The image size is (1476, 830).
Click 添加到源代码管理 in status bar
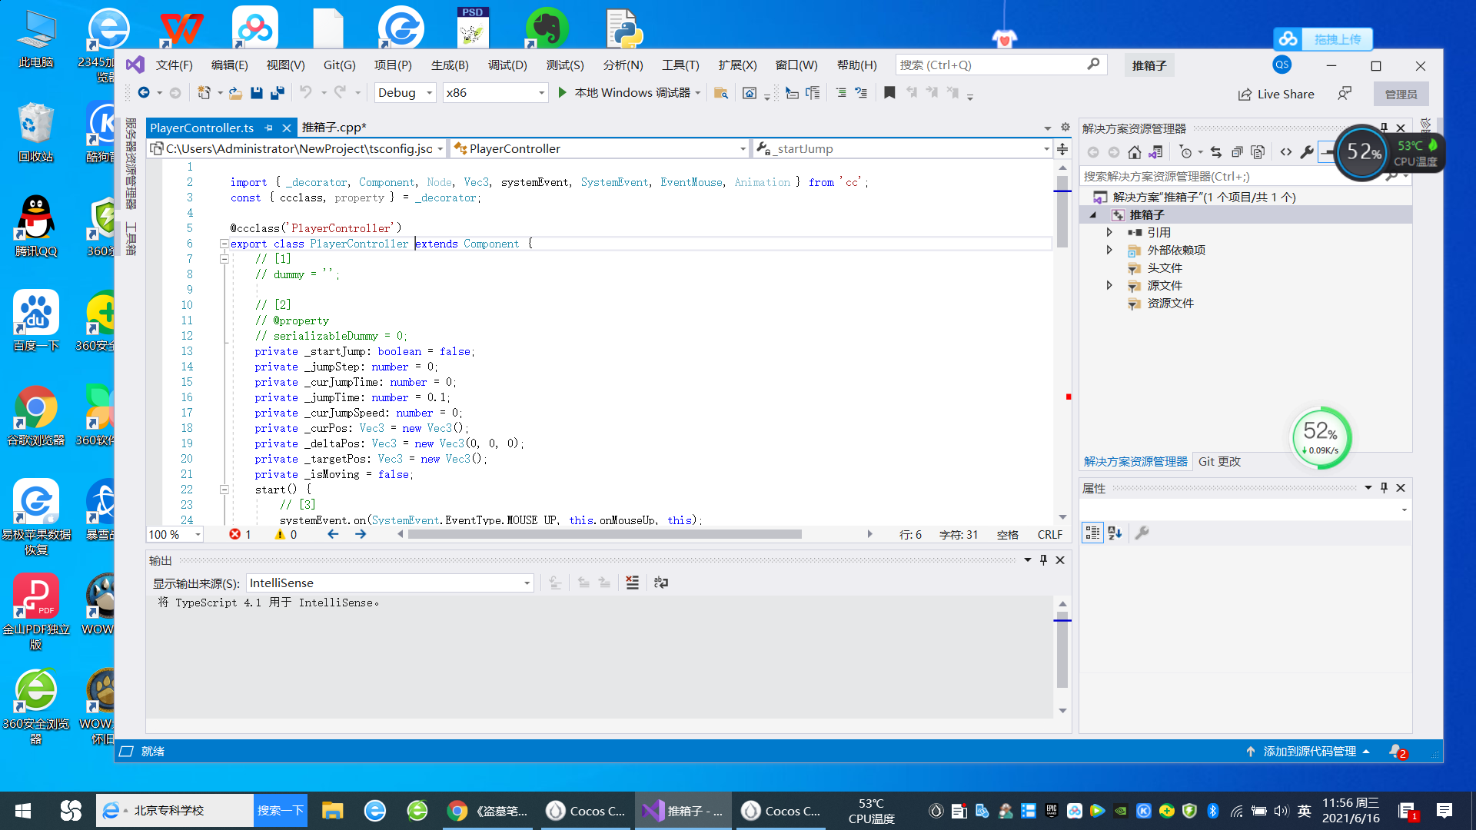pos(1309,751)
